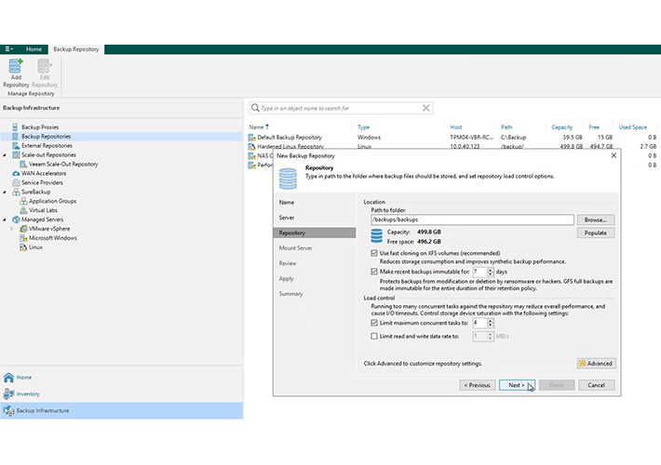Collapse the SureBackup node

pyautogui.click(x=5, y=193)
